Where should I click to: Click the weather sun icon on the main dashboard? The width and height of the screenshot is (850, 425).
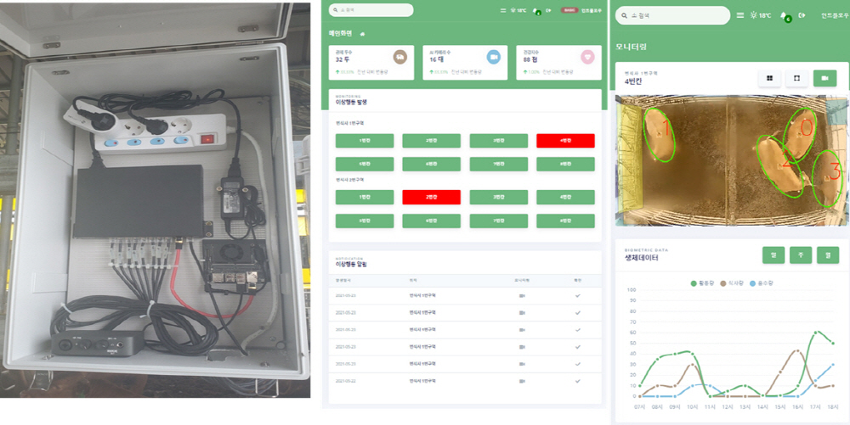pyautogui.click(x=513, y=10)
